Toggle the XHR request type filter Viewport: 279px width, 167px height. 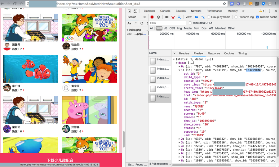click(159, 28)
